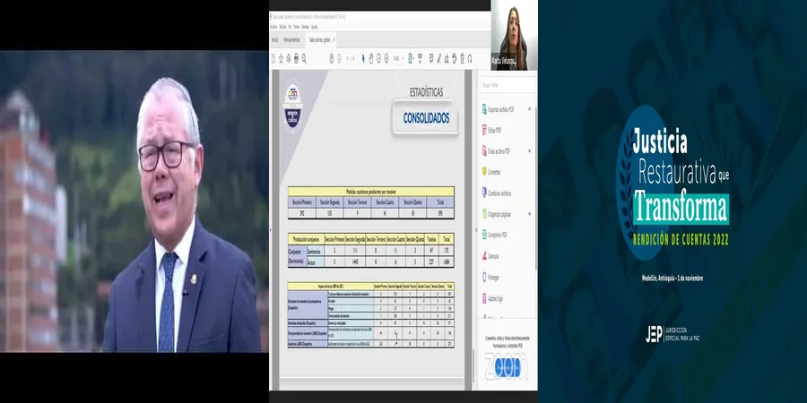Screen dimensions: 807x403
Task: Click the sign document pen icon
Action: 447,58
